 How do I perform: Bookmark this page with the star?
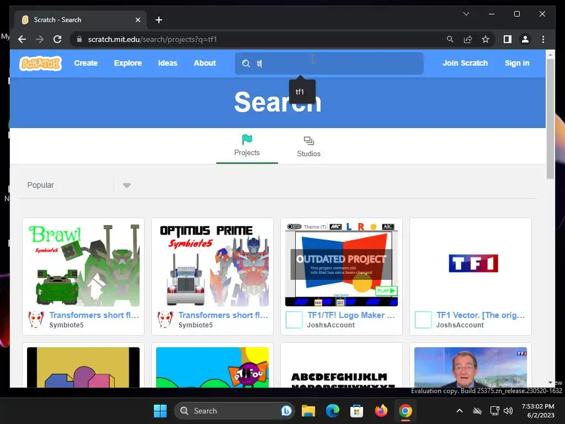486,39
